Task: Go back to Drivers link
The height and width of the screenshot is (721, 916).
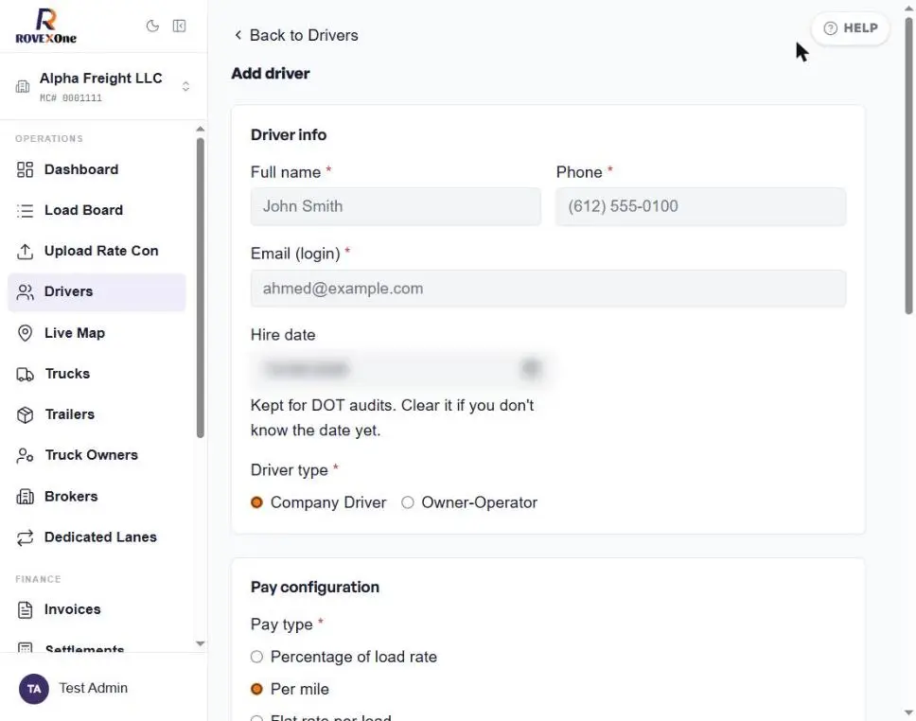Action: coord(295,35)
